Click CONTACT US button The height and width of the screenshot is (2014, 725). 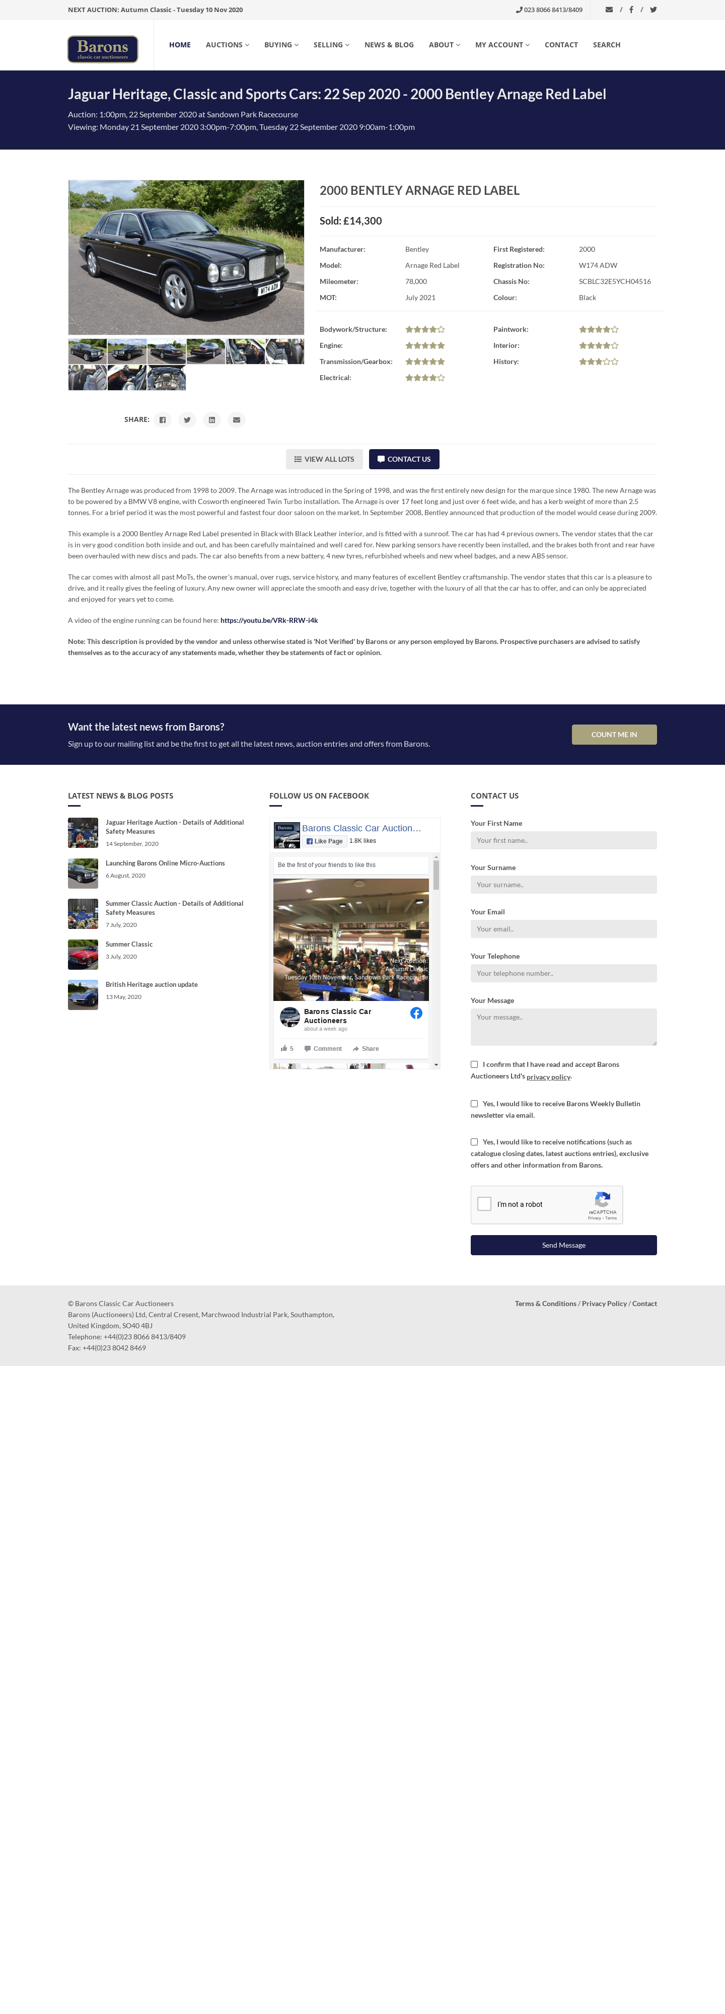404,459
